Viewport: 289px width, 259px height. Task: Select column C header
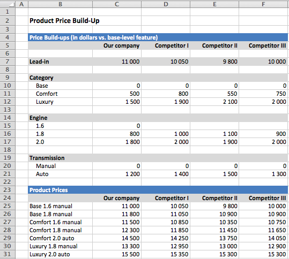117,4
